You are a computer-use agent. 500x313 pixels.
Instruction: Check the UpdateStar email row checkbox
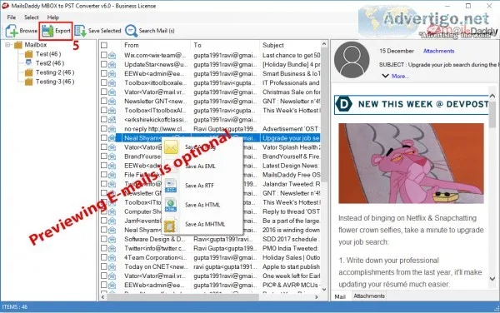pos(104,64)
